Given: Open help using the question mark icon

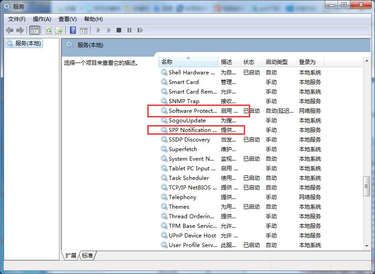Looking at the screenshot, I should pos(73,30).
